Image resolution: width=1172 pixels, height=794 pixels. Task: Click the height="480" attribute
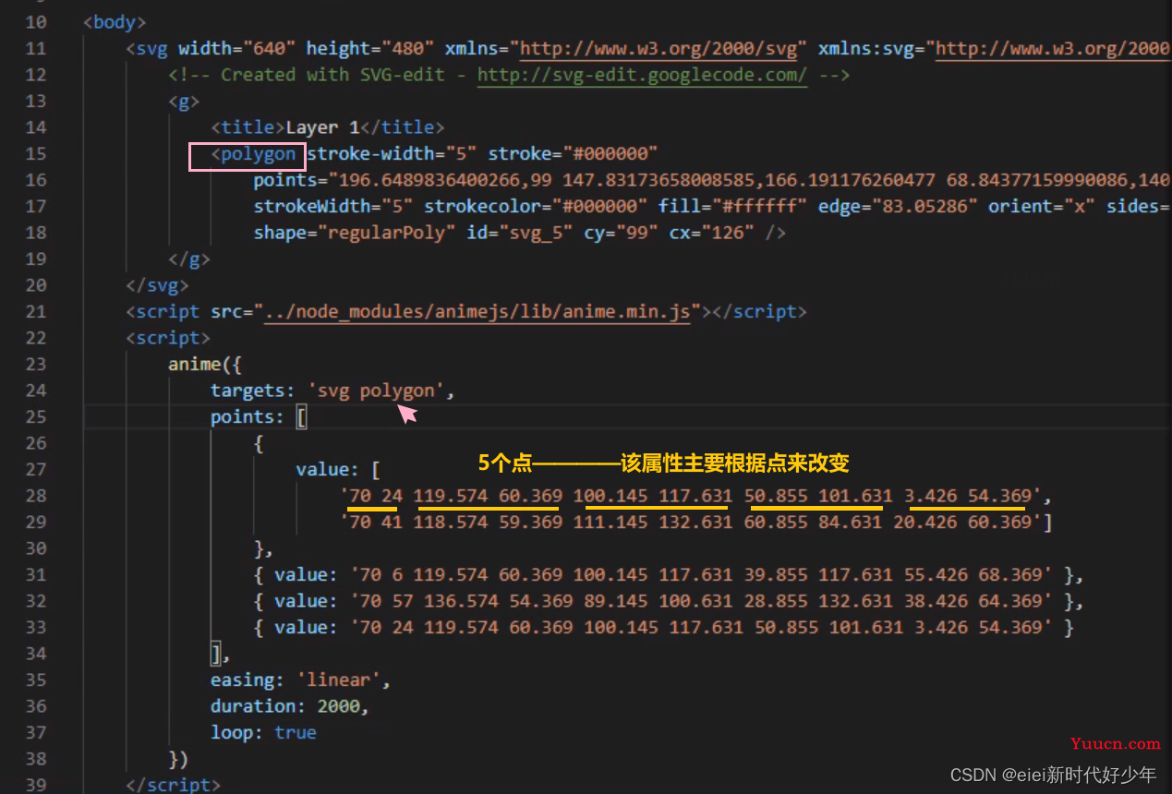370,48
